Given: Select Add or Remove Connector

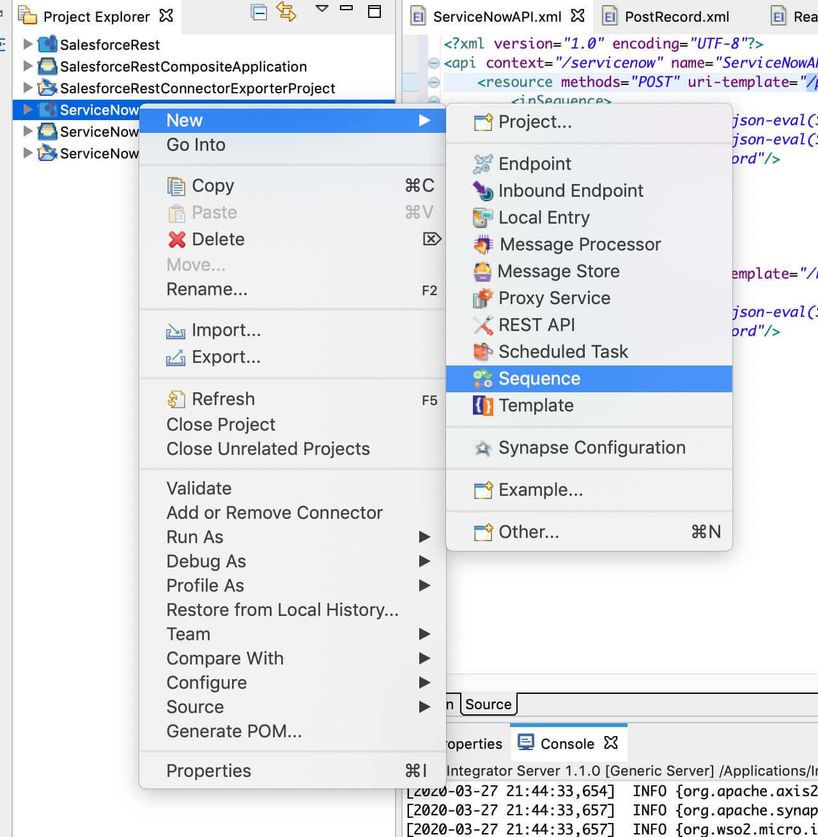Looking at the screenshot, I should pyautogui.click(x=292, y=513).
